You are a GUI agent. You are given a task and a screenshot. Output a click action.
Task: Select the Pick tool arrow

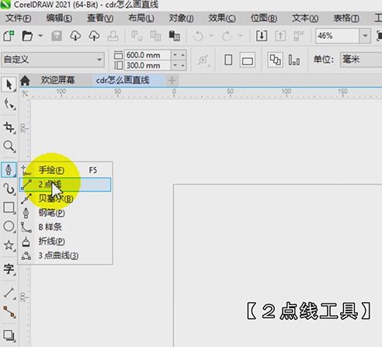pos(9,85)
